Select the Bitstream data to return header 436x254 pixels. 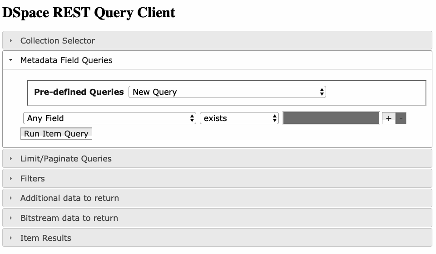pos(217,218)
